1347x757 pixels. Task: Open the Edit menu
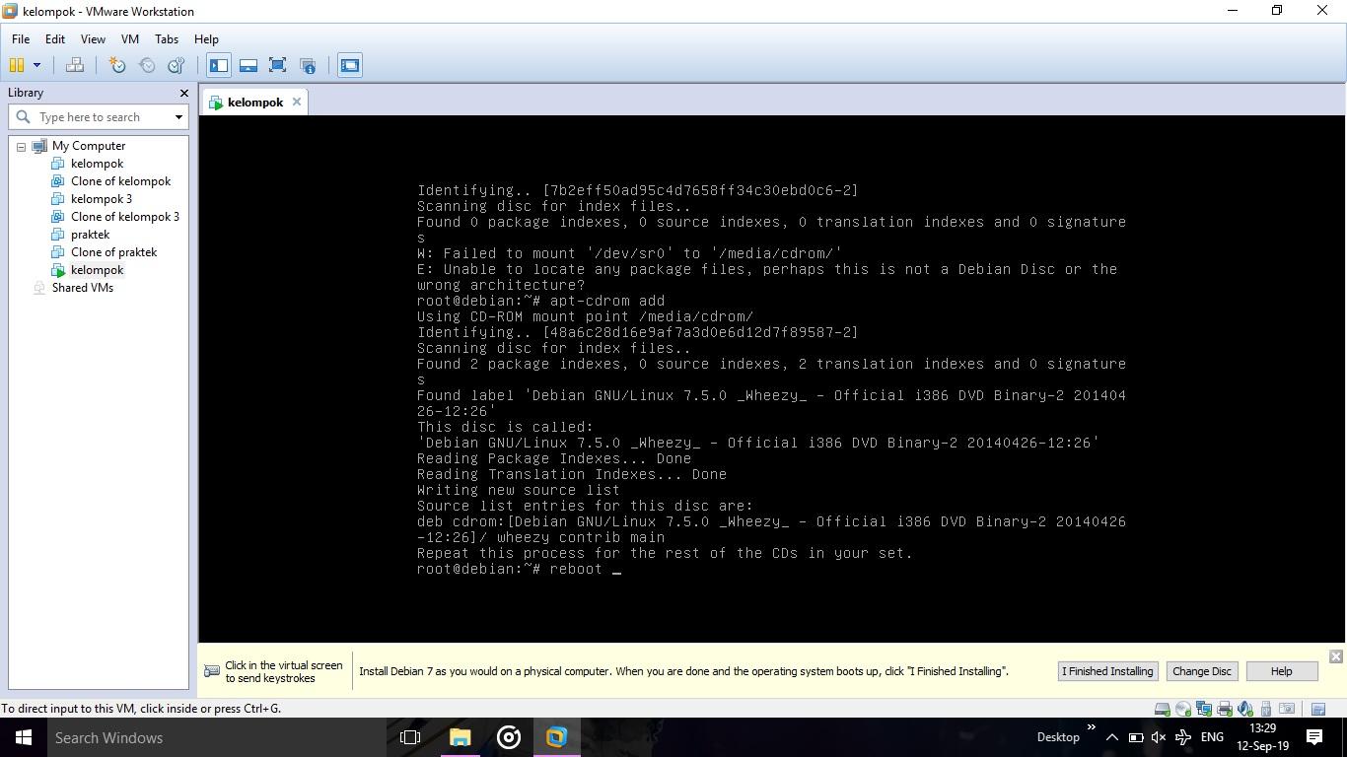pyautogui.click(x=54, y=39)
